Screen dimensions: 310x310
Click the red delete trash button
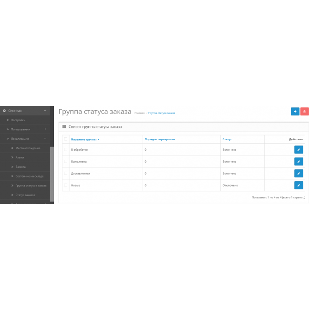point(305,111)
